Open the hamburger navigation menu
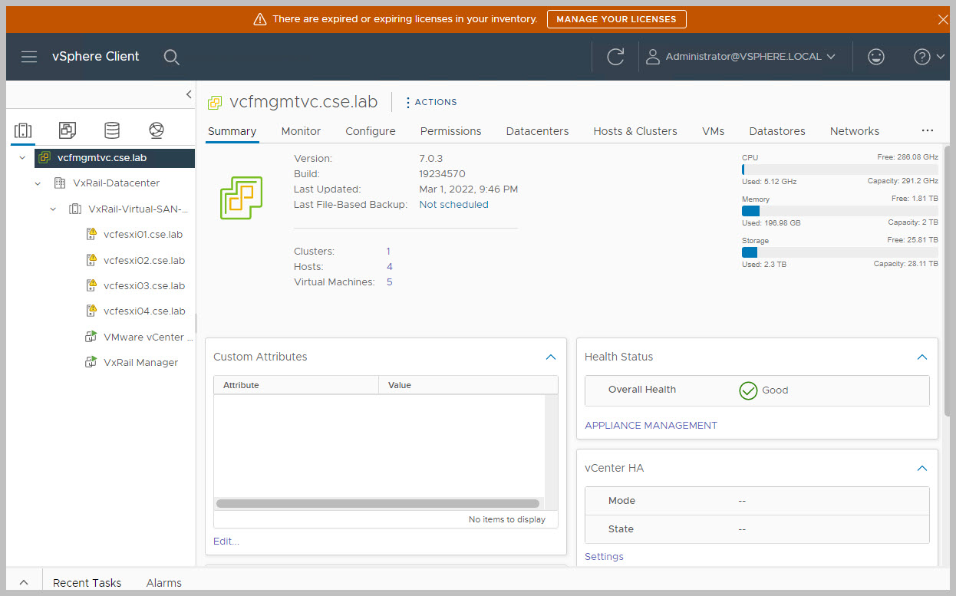 (29, 57)
